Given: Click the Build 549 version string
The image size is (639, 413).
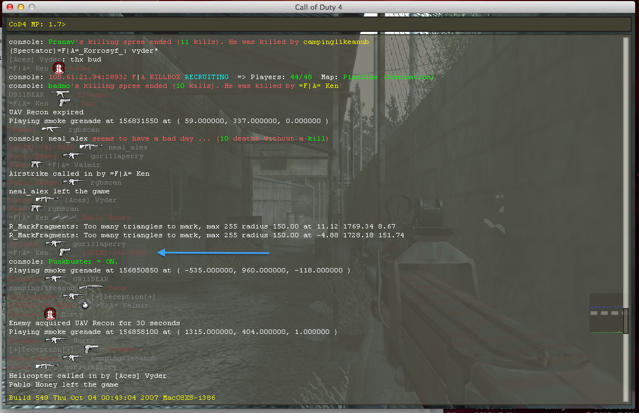Looking at the screenshot, I should (x=112, y=398).
